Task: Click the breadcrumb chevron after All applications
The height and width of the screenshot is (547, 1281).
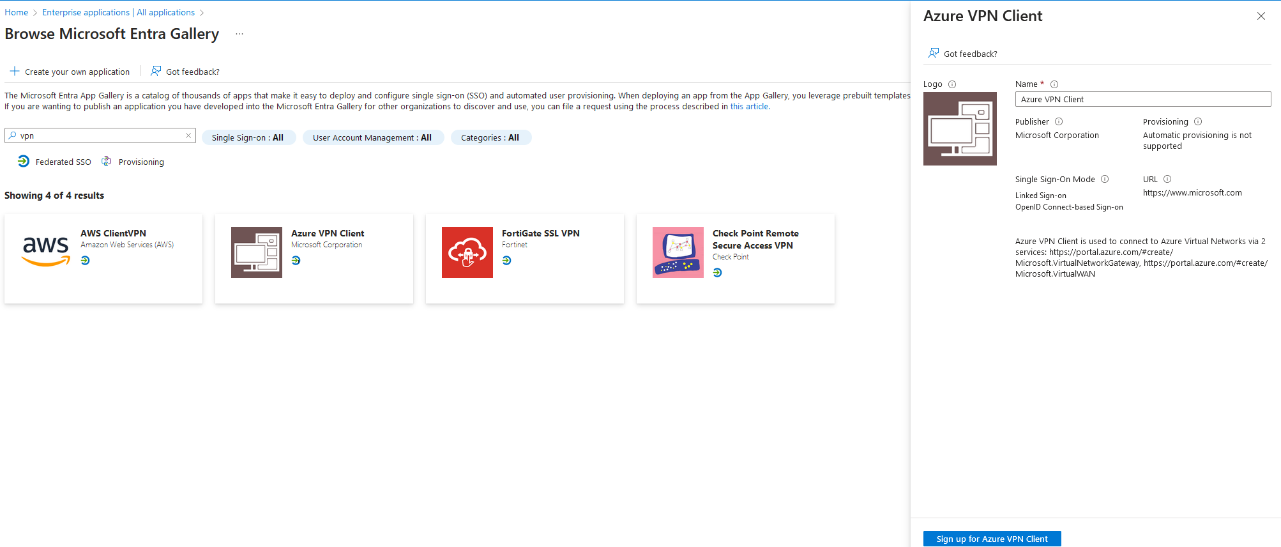Action: click(x=202, y=13)
